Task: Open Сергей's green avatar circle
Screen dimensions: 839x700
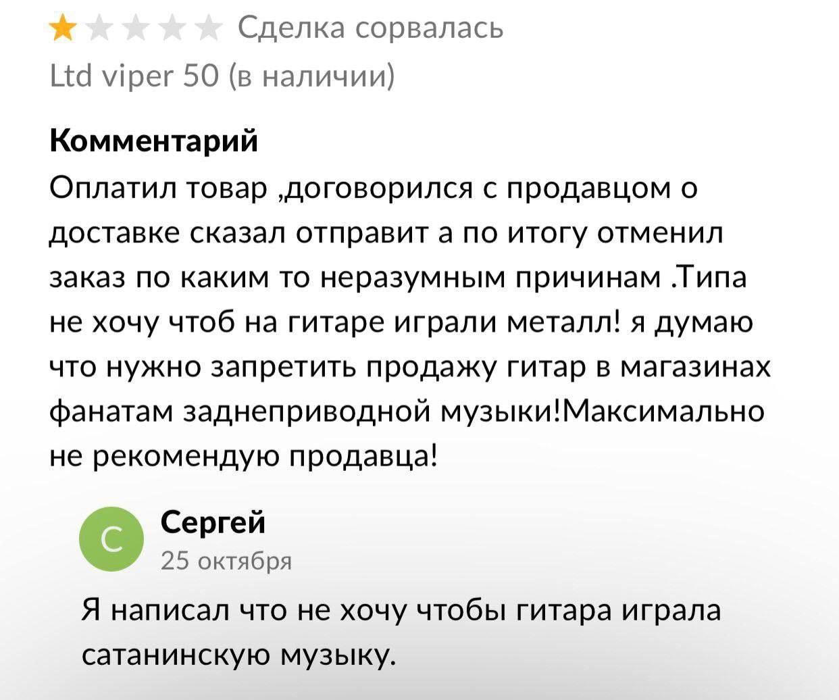Action: (x=111, y=539)
